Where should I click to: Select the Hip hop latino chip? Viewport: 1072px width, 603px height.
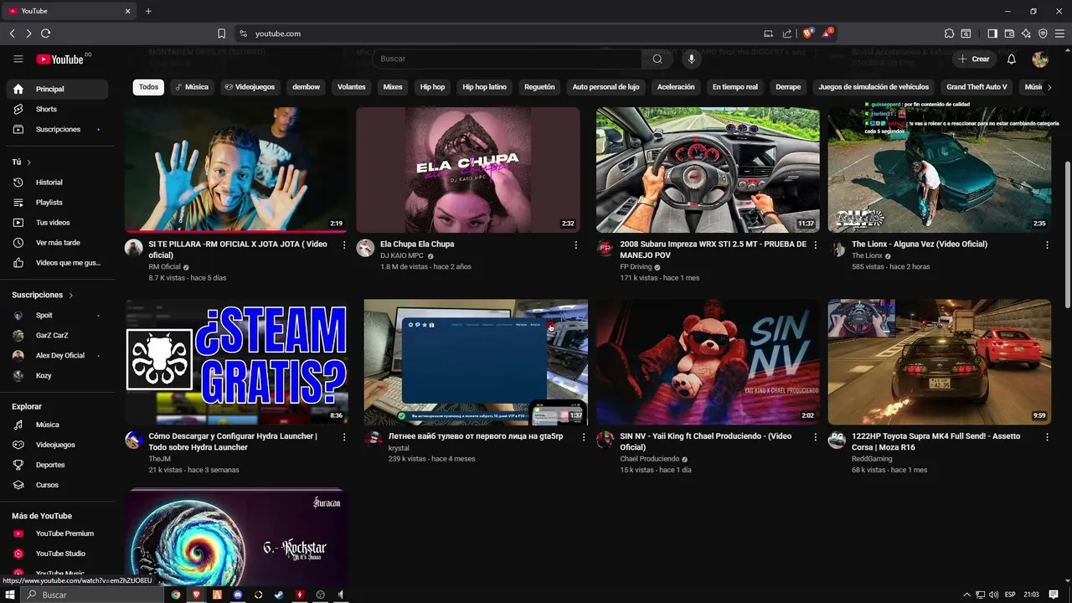coord(484,87)
